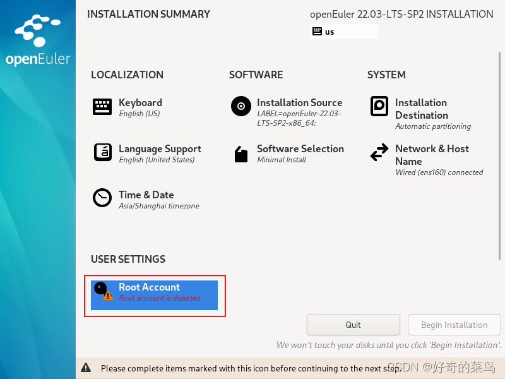Click the vertical scrollbar on the right

(x=499, y=155)
